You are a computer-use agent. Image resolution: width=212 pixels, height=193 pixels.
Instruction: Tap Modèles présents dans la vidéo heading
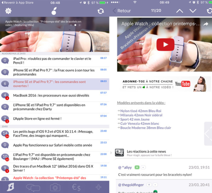pyautogui.click(x=141, y=103)
